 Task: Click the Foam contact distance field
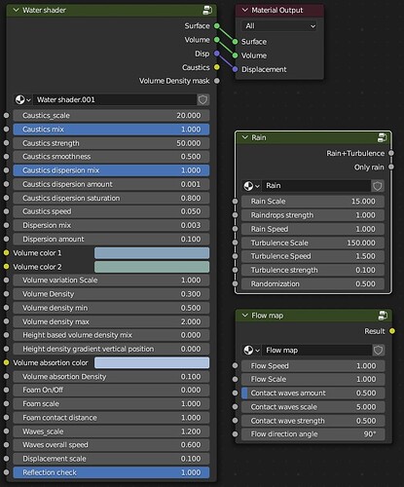click(111, 418)
